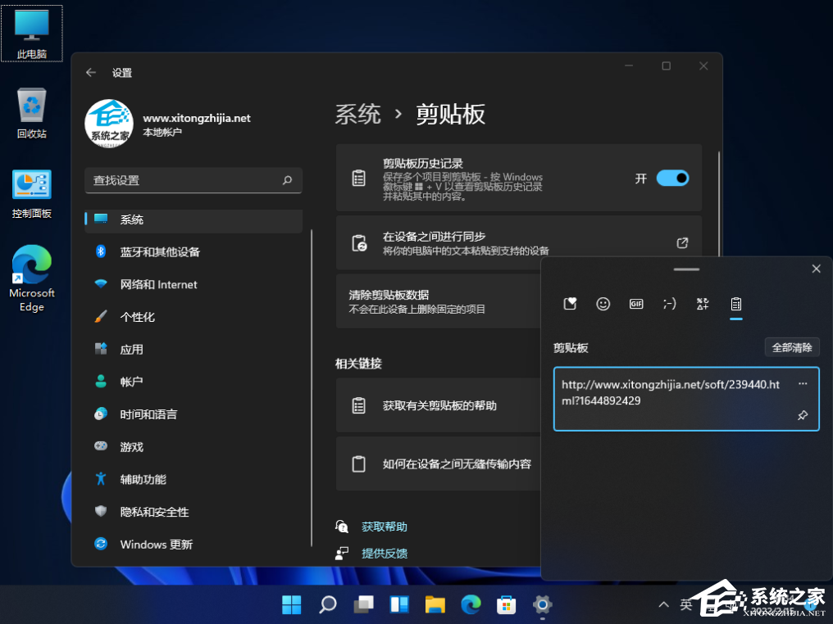Open Windows 更新 settings

point(193,544)
